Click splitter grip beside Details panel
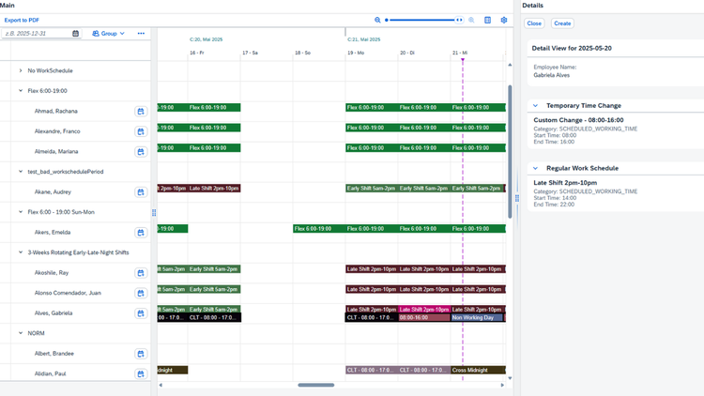Screen dimensions: 704x396 (517, 198)
